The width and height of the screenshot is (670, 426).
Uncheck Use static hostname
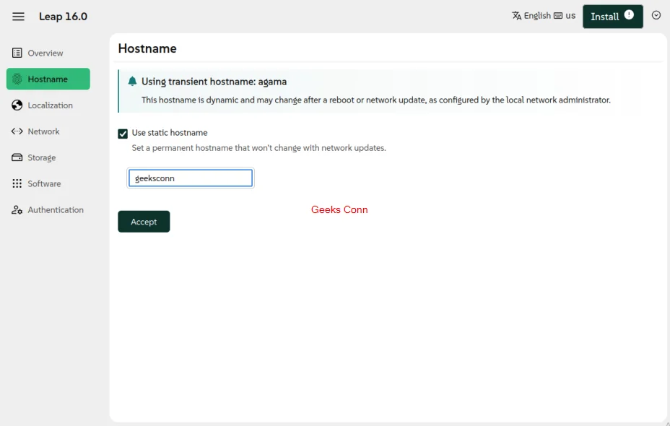tap(123, 133)
